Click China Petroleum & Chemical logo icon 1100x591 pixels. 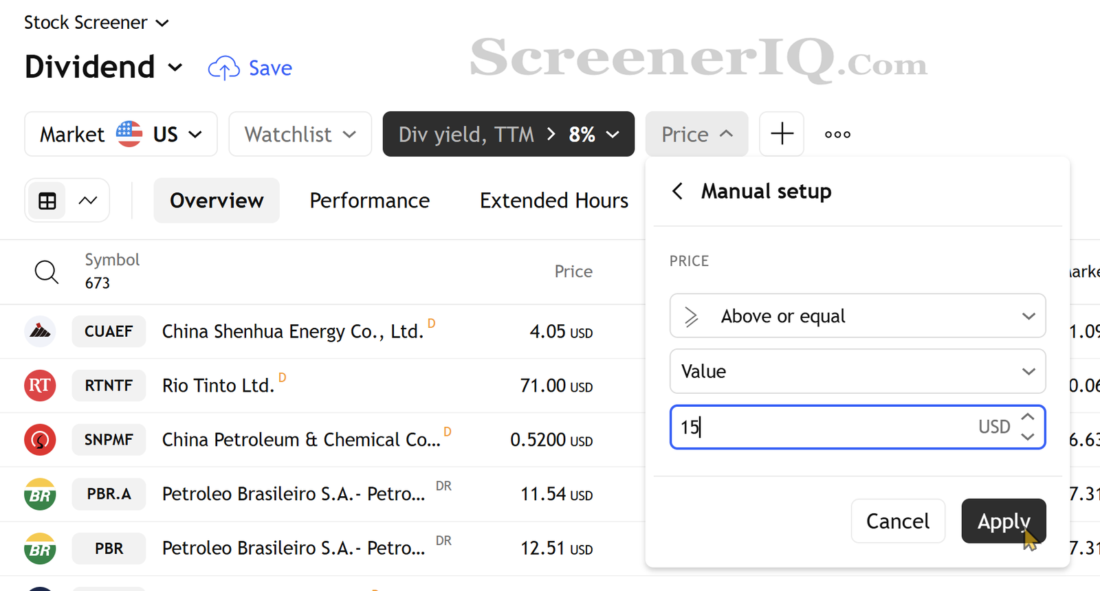coord(40,440)
